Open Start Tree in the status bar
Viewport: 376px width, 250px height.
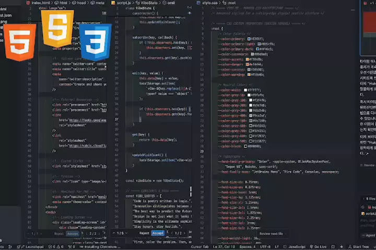click(358, 247)
